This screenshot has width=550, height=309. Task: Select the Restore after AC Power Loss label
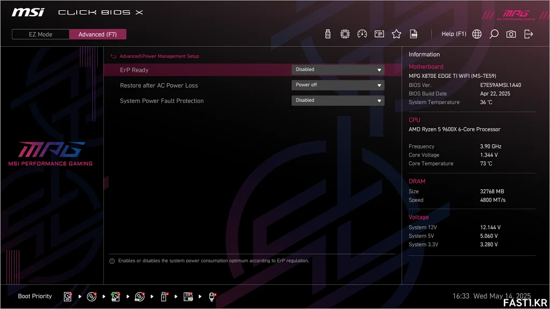pos(159,85)
